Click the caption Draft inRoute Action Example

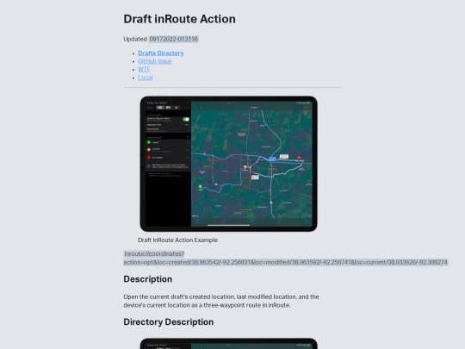tap(177, 240)
